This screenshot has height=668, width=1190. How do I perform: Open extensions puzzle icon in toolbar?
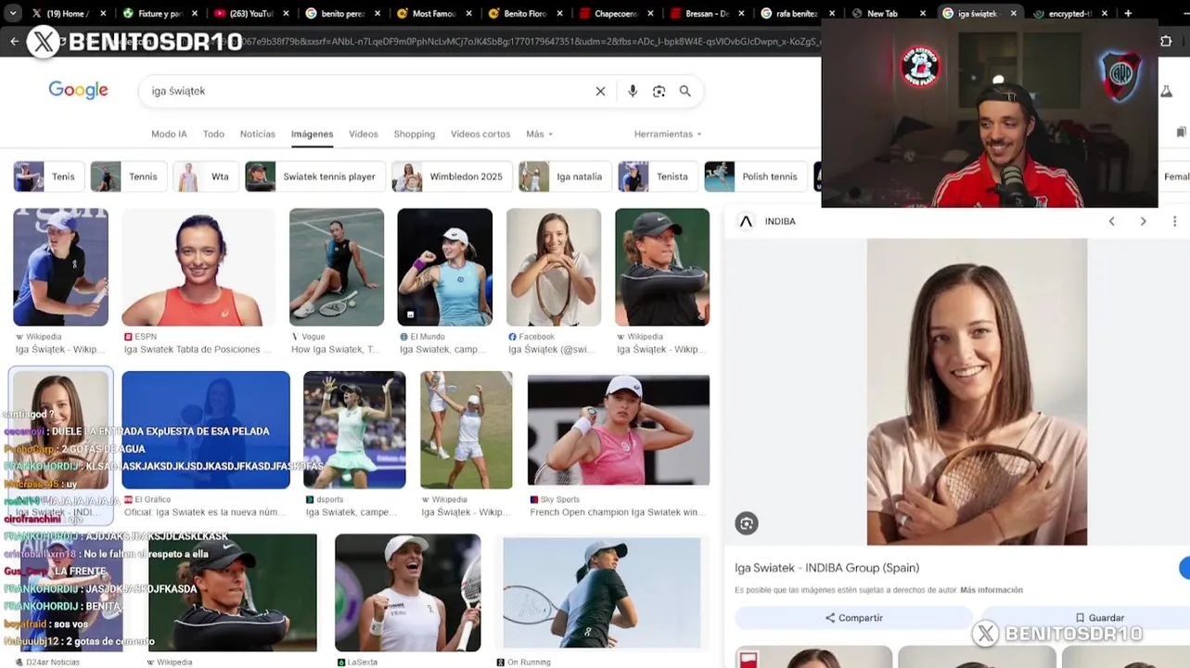(1167, 41)
